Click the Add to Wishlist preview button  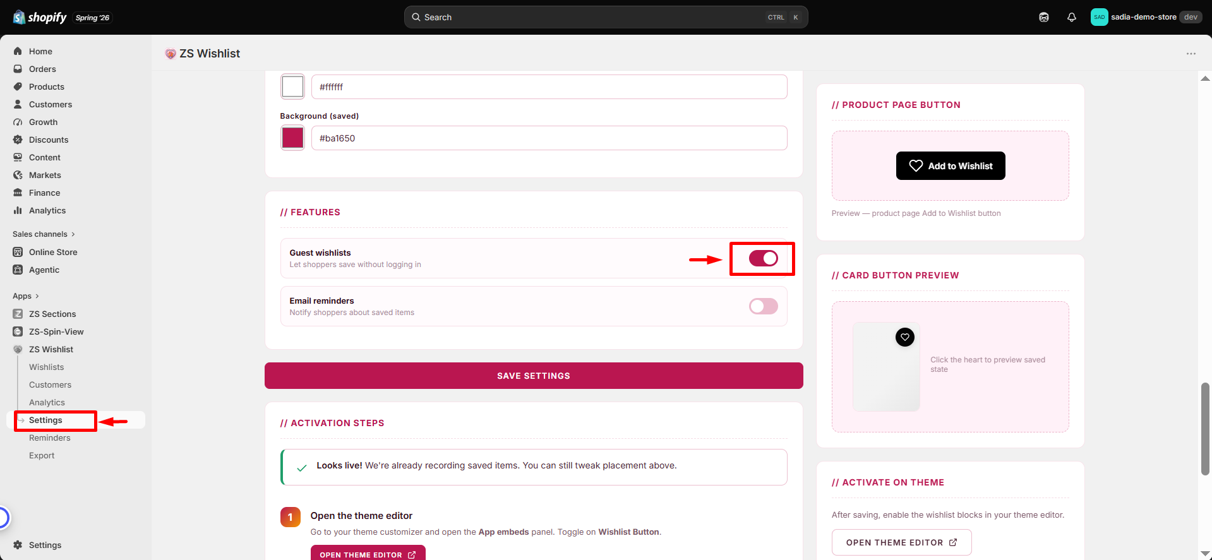tap(951, 165)
